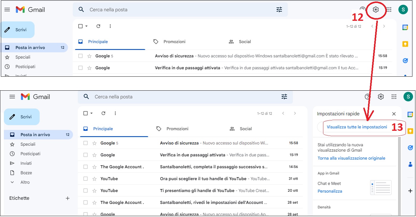The image size is (416, 217).
Task: Open Calendar in lower window side panel
Action: click(x=410, y=114)
